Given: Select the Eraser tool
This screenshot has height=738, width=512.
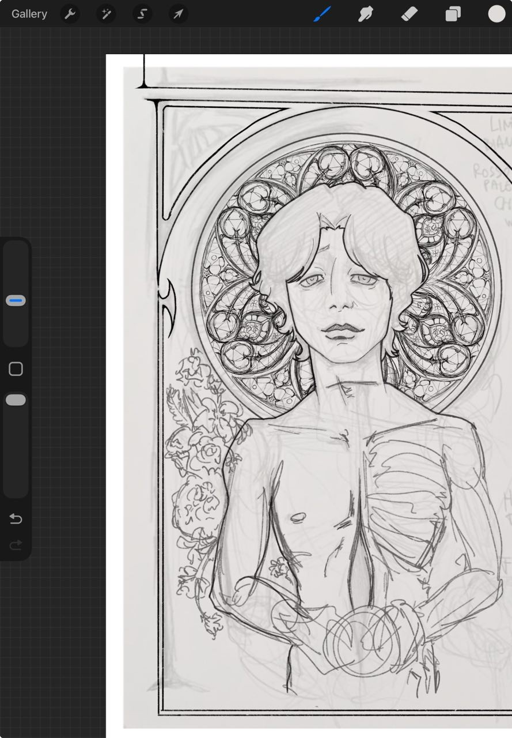Looking at the screenshot, I should click(x=408, y=14).
